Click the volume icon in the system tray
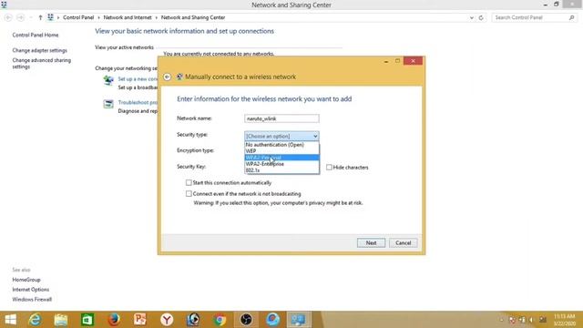The image size is (583, 328). [x=532, y=320]
